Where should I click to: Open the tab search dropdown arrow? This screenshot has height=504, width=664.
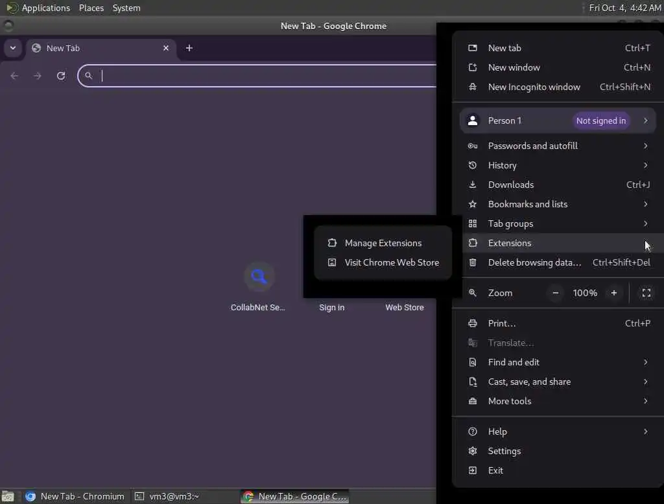13,48
